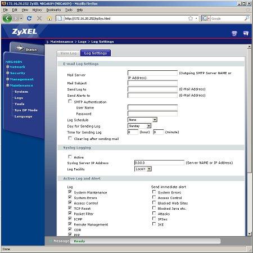This screenshot has width=253, height=253.
Task: Click the vertical scrollbar thumb
Action: pos(249,111)
